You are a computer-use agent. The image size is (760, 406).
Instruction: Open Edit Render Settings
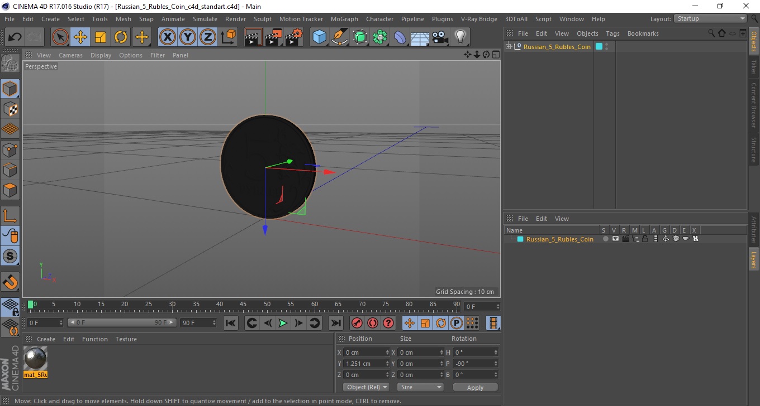(x=293, y=37)
